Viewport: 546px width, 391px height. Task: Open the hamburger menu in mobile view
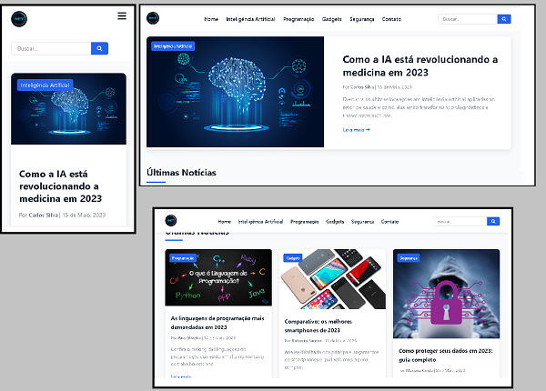coord(122,16)
